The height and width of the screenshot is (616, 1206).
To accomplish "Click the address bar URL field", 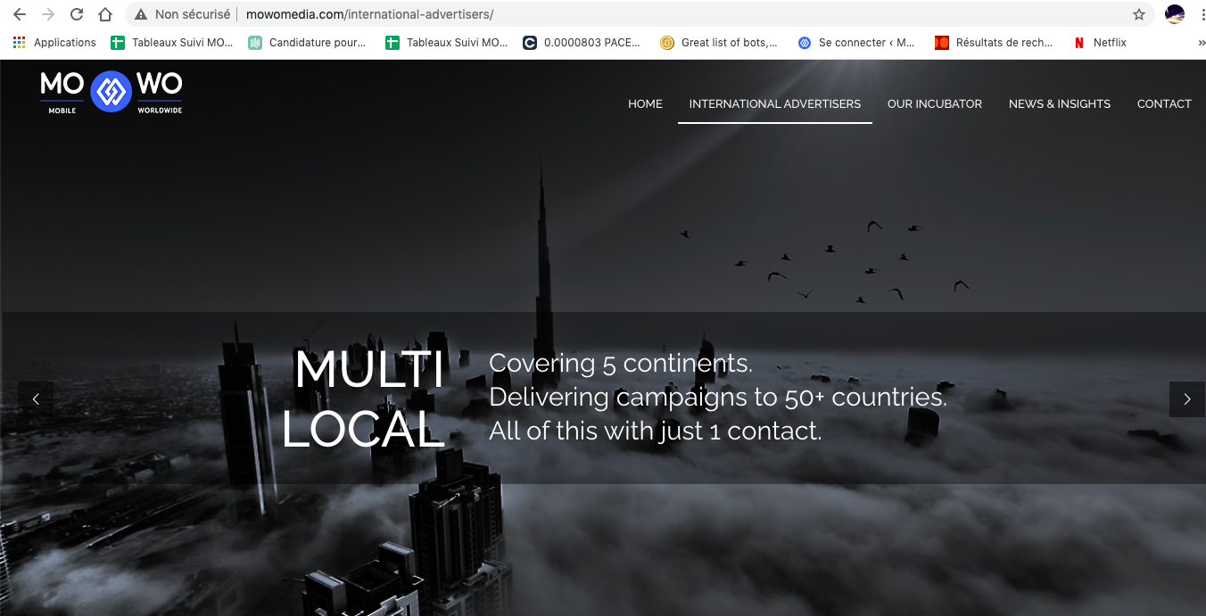I will pyautogui.click(x=624, y=14).
